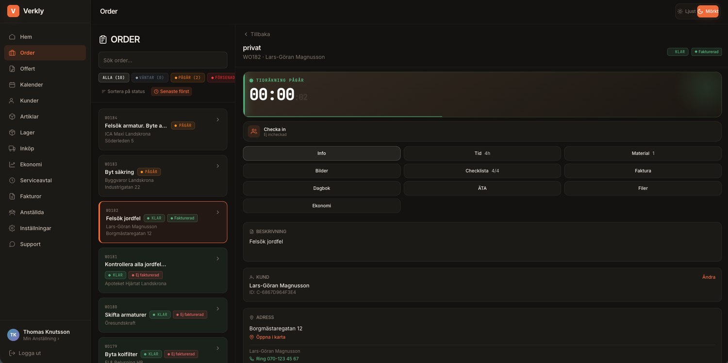This screenshot has width=728, height=363.
Task: Go back with the Tillbaka link
Action: (257, 34)
